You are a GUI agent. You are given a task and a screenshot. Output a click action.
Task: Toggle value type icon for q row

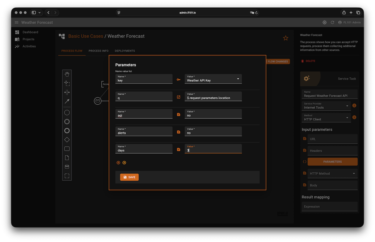click(178, 97)
